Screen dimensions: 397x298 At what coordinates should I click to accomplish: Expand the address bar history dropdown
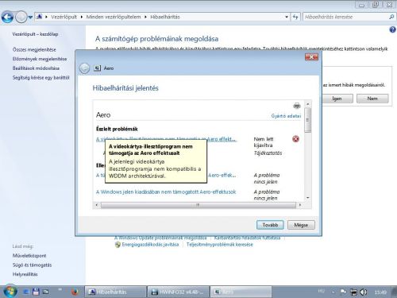click(287, 17)
